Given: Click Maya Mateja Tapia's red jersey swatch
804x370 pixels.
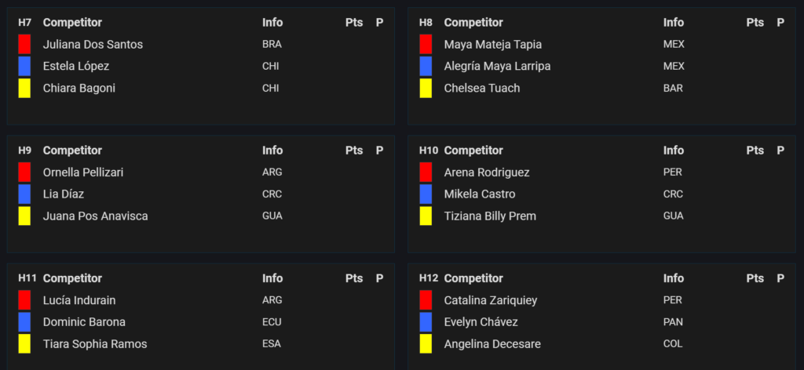Looking at the screenshot, I should (x=426, y=44).
